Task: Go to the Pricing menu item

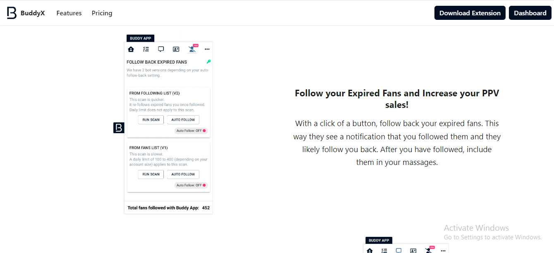Action: [x=102, y=13]
